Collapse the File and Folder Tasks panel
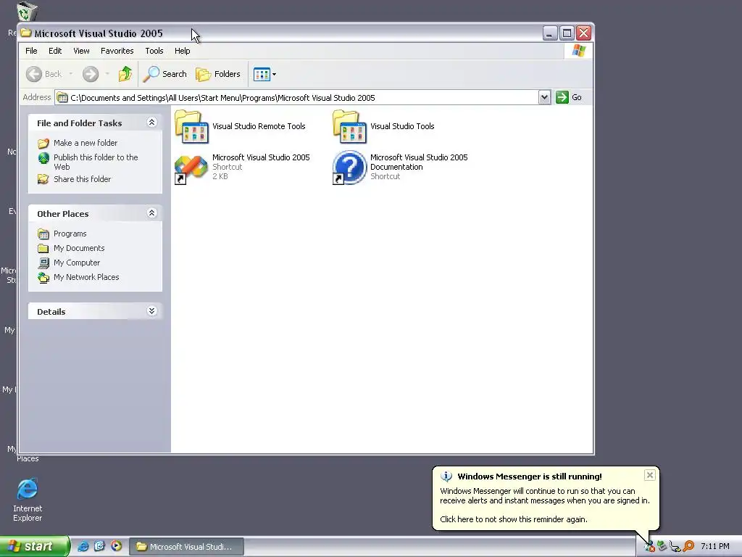The image size is (742, 557). (x=151, y=123)
